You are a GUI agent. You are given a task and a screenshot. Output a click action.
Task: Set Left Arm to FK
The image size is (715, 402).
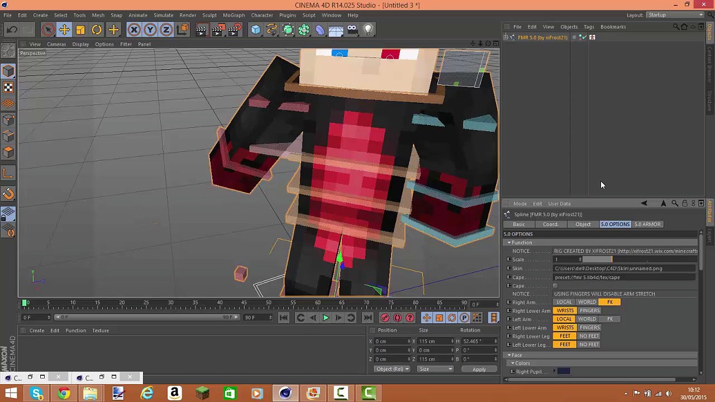610,319
